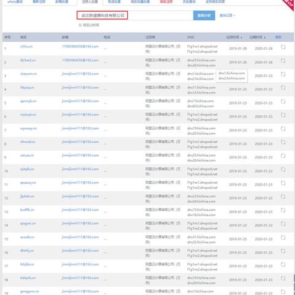This screenshot has height=295, width=295.
Task: Sort by the registration time column arrow
Action: tap(242, 37)
